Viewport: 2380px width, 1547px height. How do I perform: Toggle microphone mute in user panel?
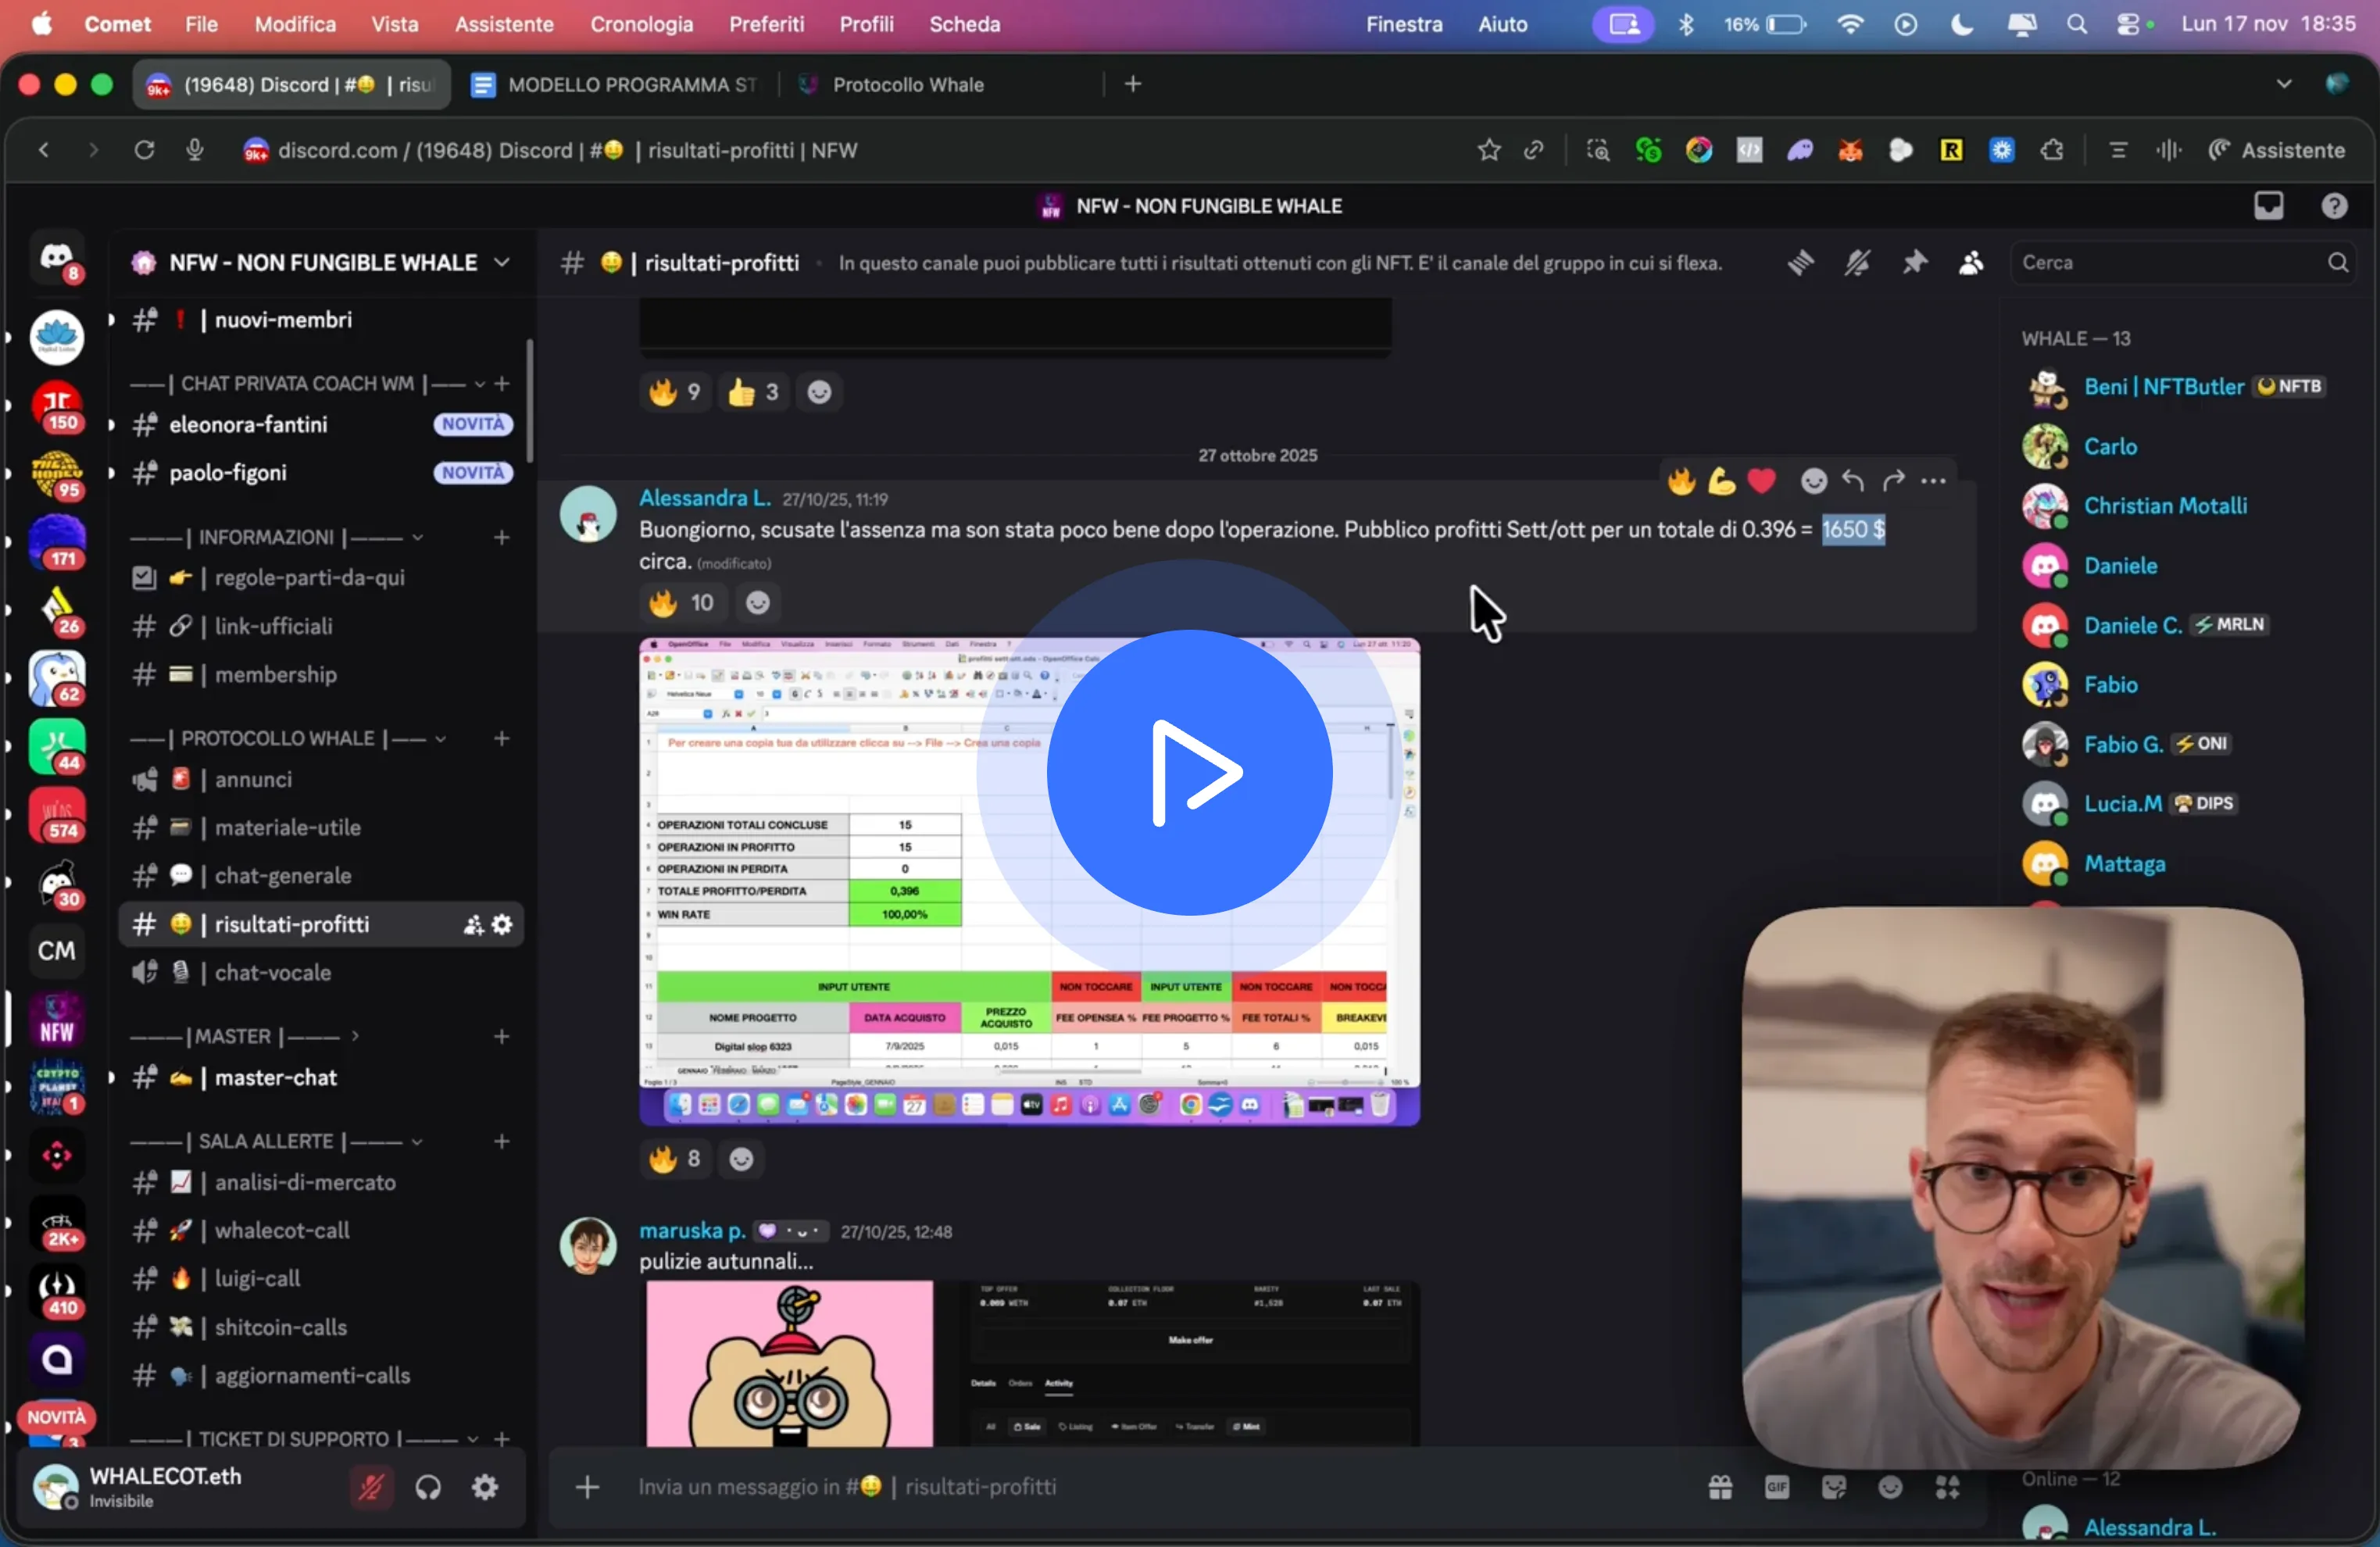pyautogui.click(x=370, y=1487)
